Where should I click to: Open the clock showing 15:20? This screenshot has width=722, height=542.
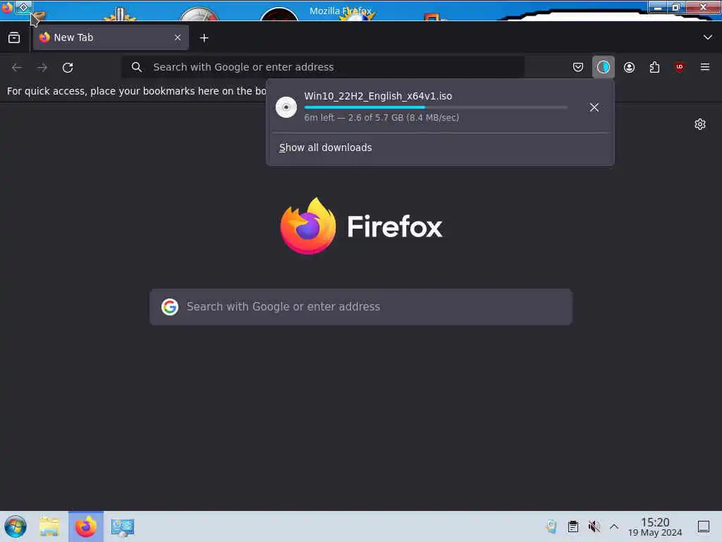(x=655, y=526)
